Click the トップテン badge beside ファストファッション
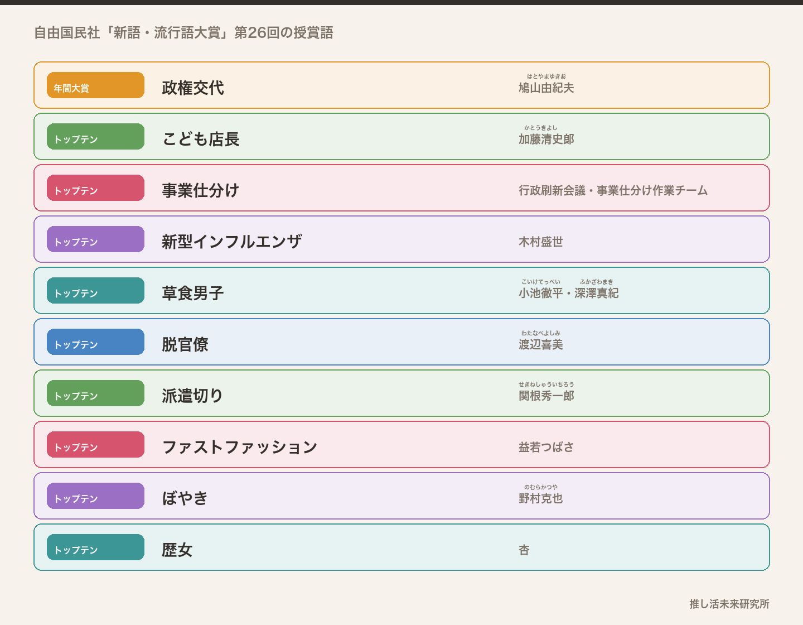The image size is (803, 625). [x=95, y=445]
